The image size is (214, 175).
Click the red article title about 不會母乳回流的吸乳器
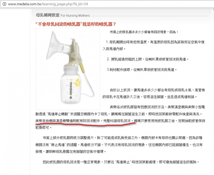pos(75,24)
